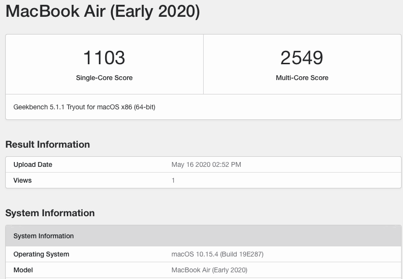Click the Model row label
This screenshot has height=279, width=403.
[x=23, y=270]
